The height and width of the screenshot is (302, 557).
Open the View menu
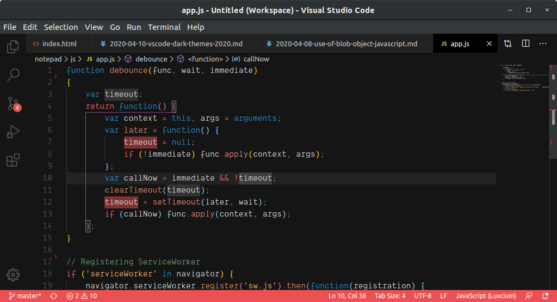(x=94, y=27)
